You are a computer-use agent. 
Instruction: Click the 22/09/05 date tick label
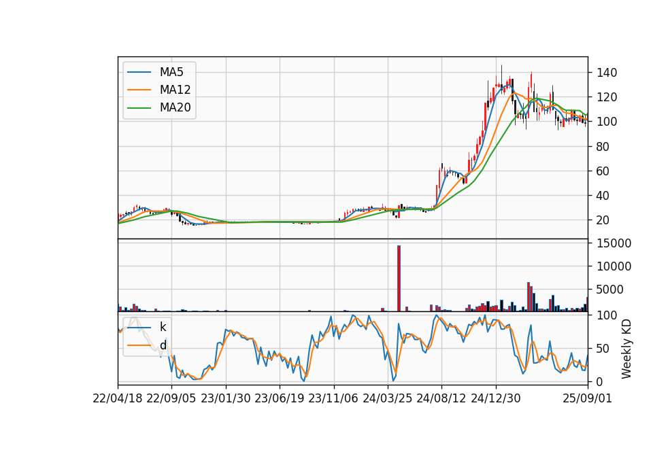pos(171,398)
